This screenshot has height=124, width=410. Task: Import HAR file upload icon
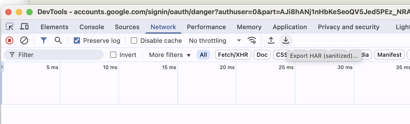click(271, 40)
